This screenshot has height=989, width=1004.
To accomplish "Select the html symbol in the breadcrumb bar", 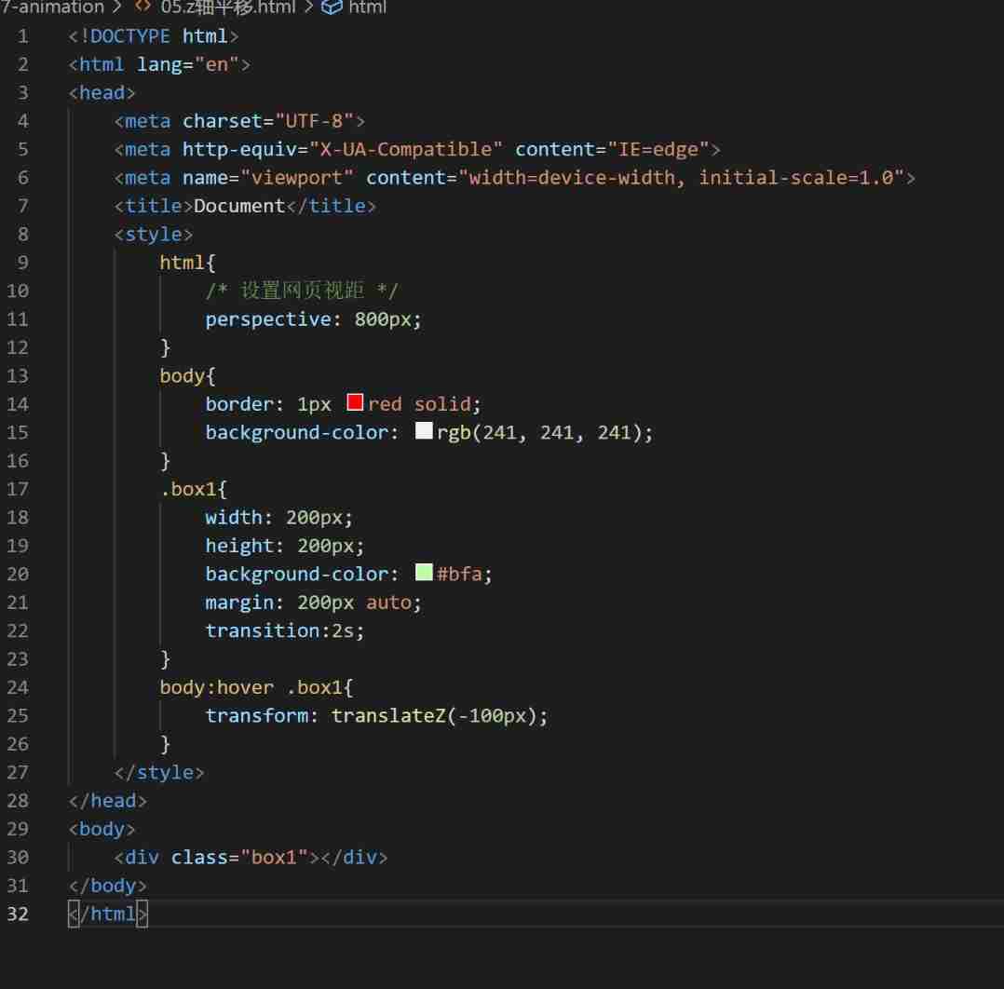I will [367, 7].
